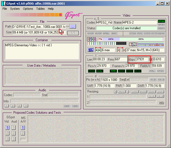Screen dimensions: 171x148
Task: Click the Resizing VCD preset button
Action: pos(135,92)
